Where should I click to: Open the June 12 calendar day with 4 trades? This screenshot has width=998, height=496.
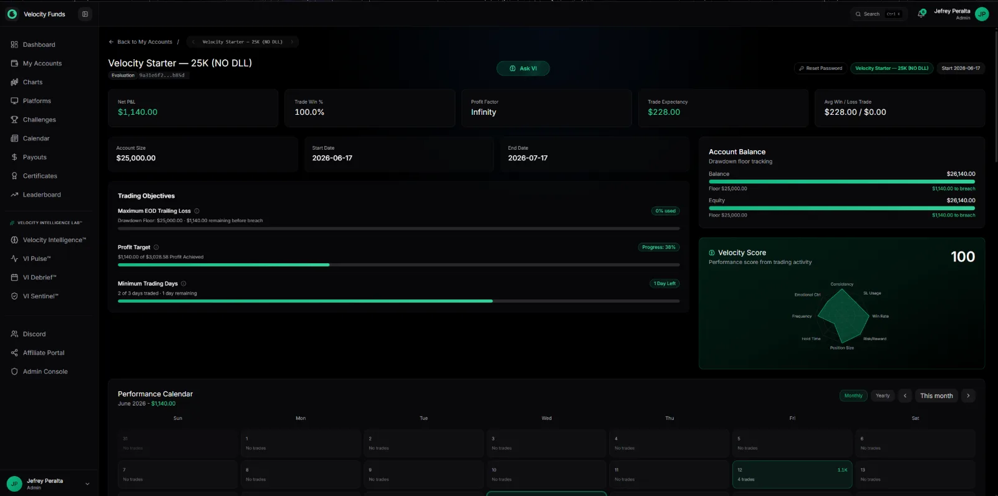tap(792, 474)
